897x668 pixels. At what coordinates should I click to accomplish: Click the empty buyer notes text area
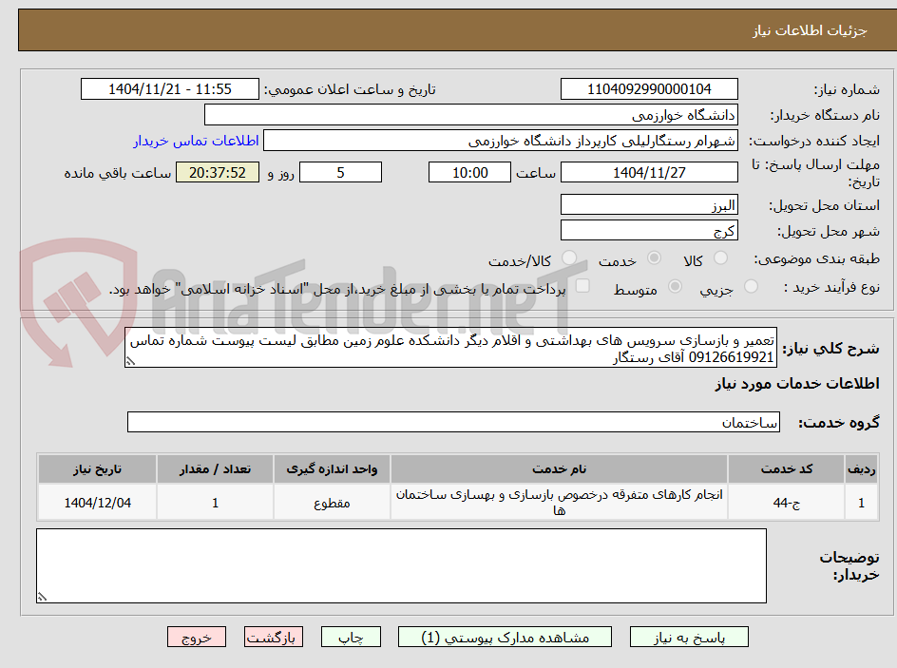(401, 565)
